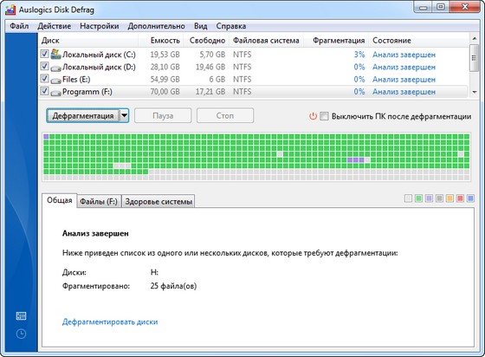
Task: Click the Auslogics Disk Defrag title icon
Action: point(10,10)
